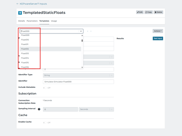Screen dimensions: 182x136
Task: Toggle the Include Metadata switch
Action: pyautogui.click(x=45, y=88)
